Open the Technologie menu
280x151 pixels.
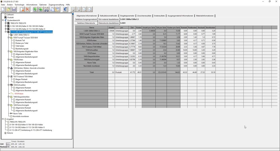pyautogui.click(x=20, y=5)
